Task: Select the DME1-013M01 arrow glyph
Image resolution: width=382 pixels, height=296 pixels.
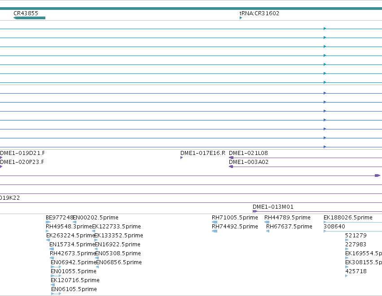Action: [x=255, y=211]
